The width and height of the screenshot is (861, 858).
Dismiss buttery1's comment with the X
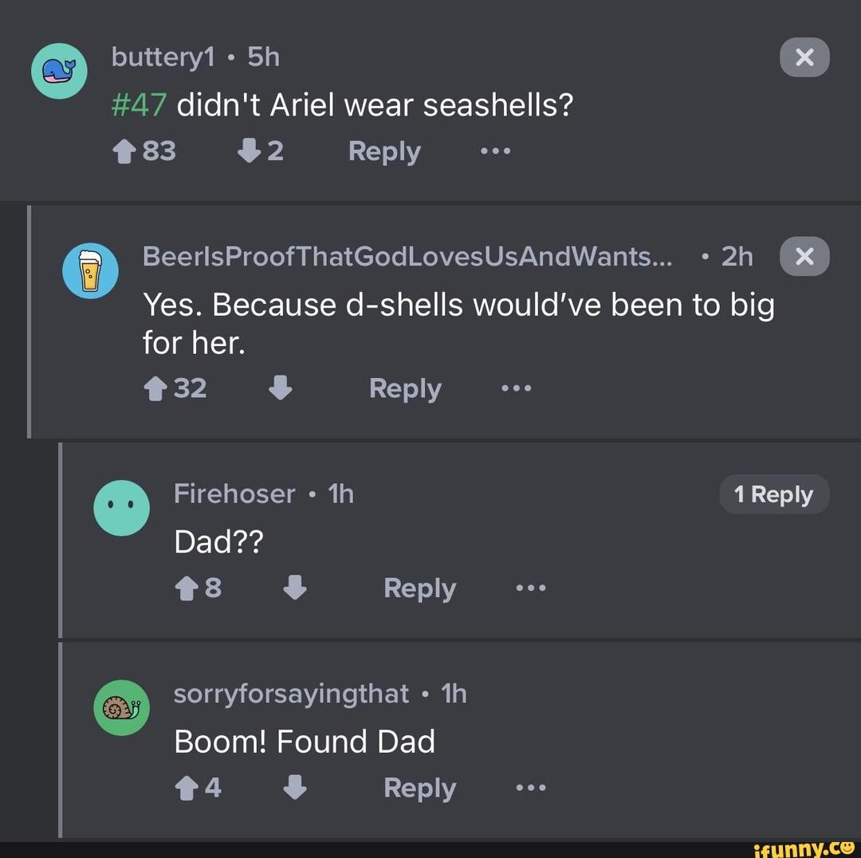[804, 57]
